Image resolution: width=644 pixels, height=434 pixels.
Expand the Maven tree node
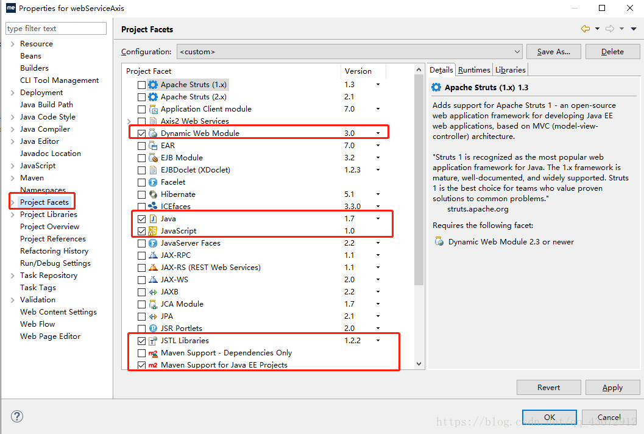(x=13, y=179)
